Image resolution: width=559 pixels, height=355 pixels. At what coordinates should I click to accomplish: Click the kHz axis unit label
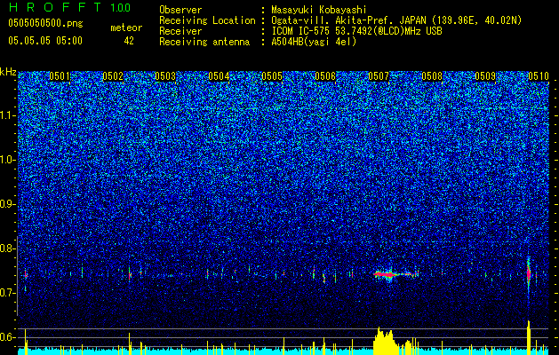[8, 72]
